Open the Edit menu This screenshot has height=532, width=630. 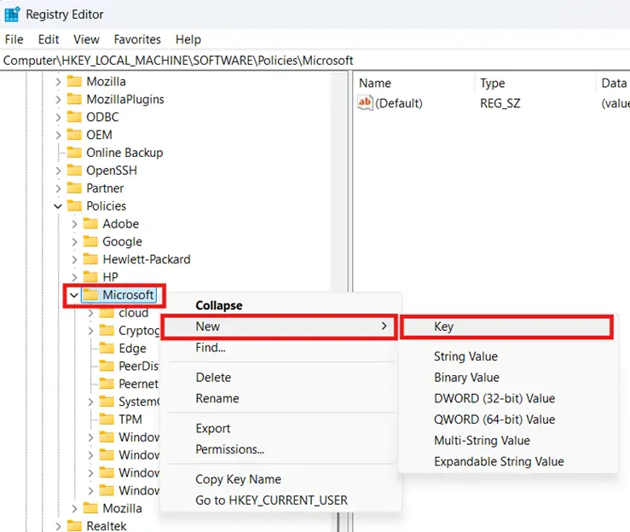pos(49,39)
